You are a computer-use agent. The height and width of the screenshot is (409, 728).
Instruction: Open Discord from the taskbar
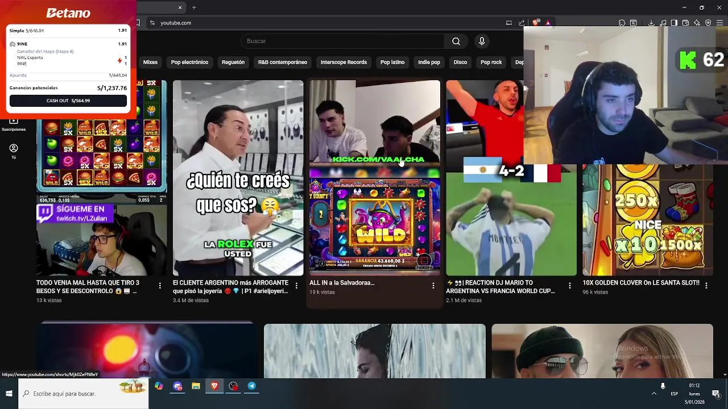click(177, 386)
